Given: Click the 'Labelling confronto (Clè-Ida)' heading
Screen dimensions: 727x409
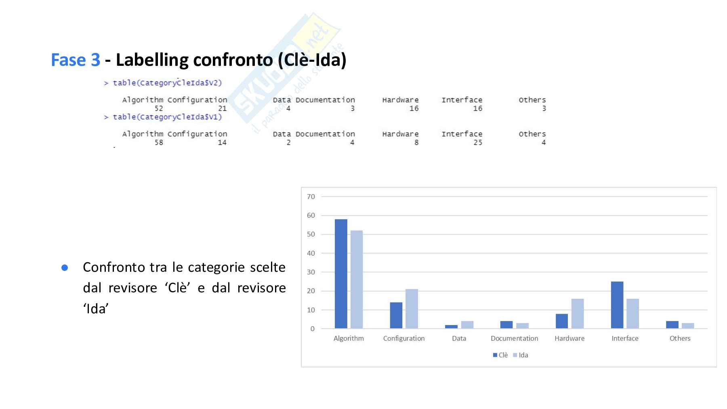Looking at the screenshot, I should click(231, 60).
